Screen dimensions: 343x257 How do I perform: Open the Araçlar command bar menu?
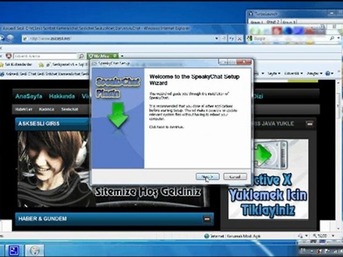(314, 74)
